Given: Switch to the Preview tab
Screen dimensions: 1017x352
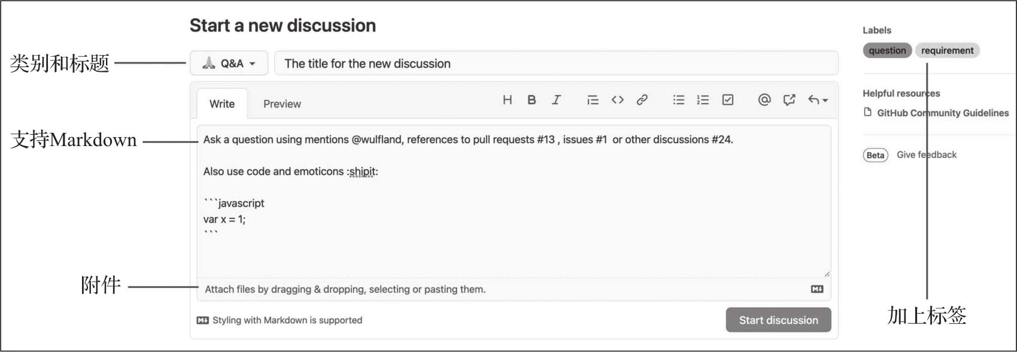Looking at the screenshot, I should click(282, 104).
